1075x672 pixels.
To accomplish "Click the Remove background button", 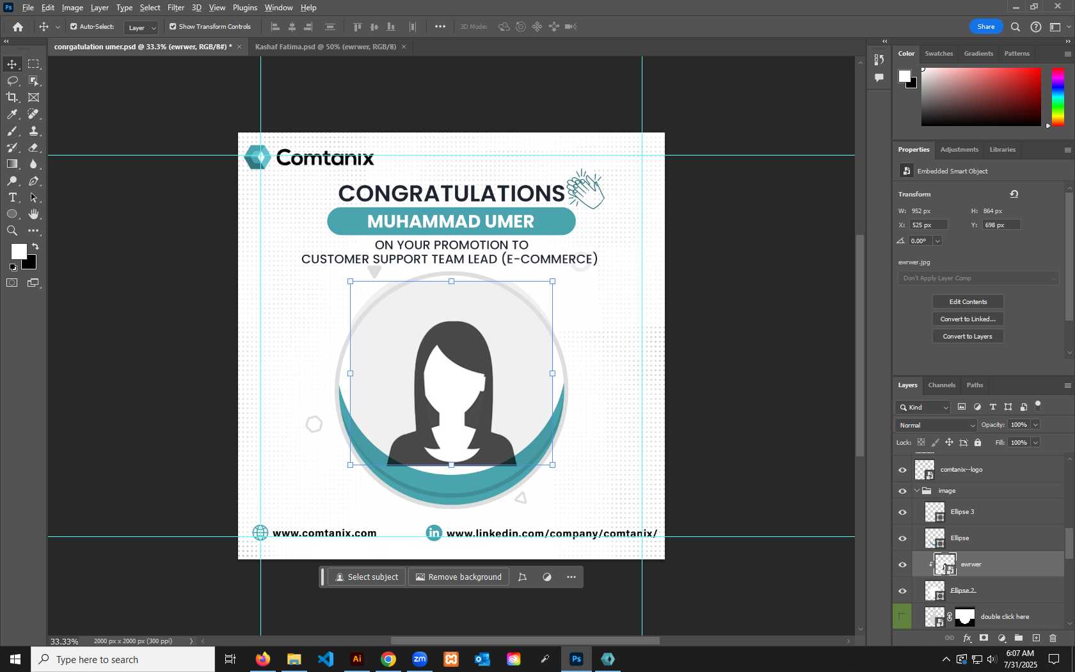I will (x=459, y=577).
